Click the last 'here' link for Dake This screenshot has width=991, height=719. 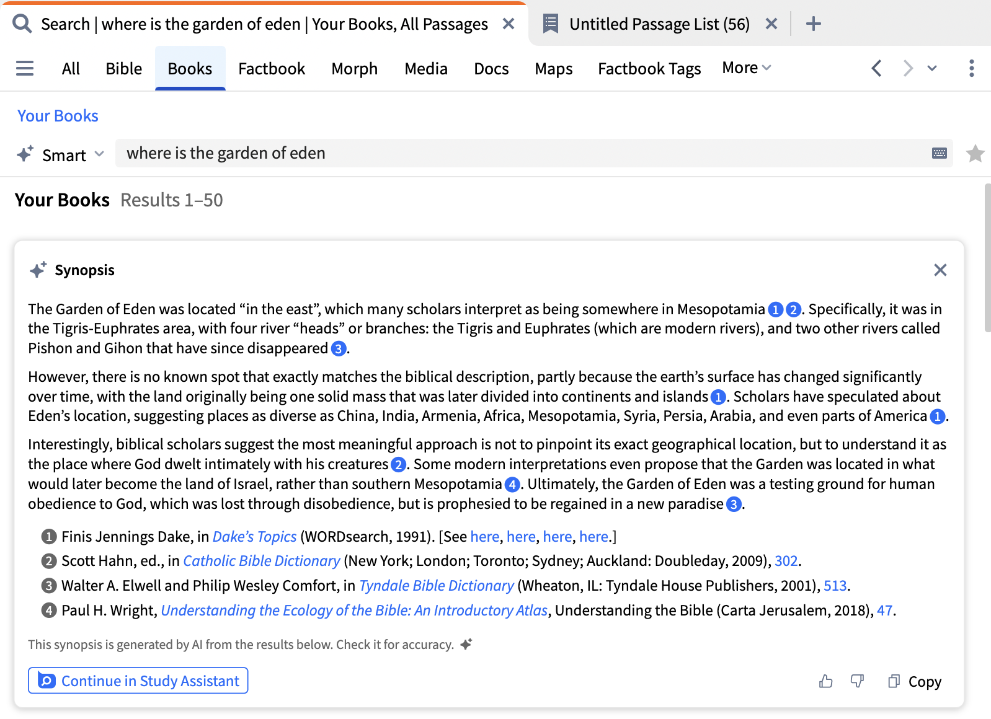[593, 536]
